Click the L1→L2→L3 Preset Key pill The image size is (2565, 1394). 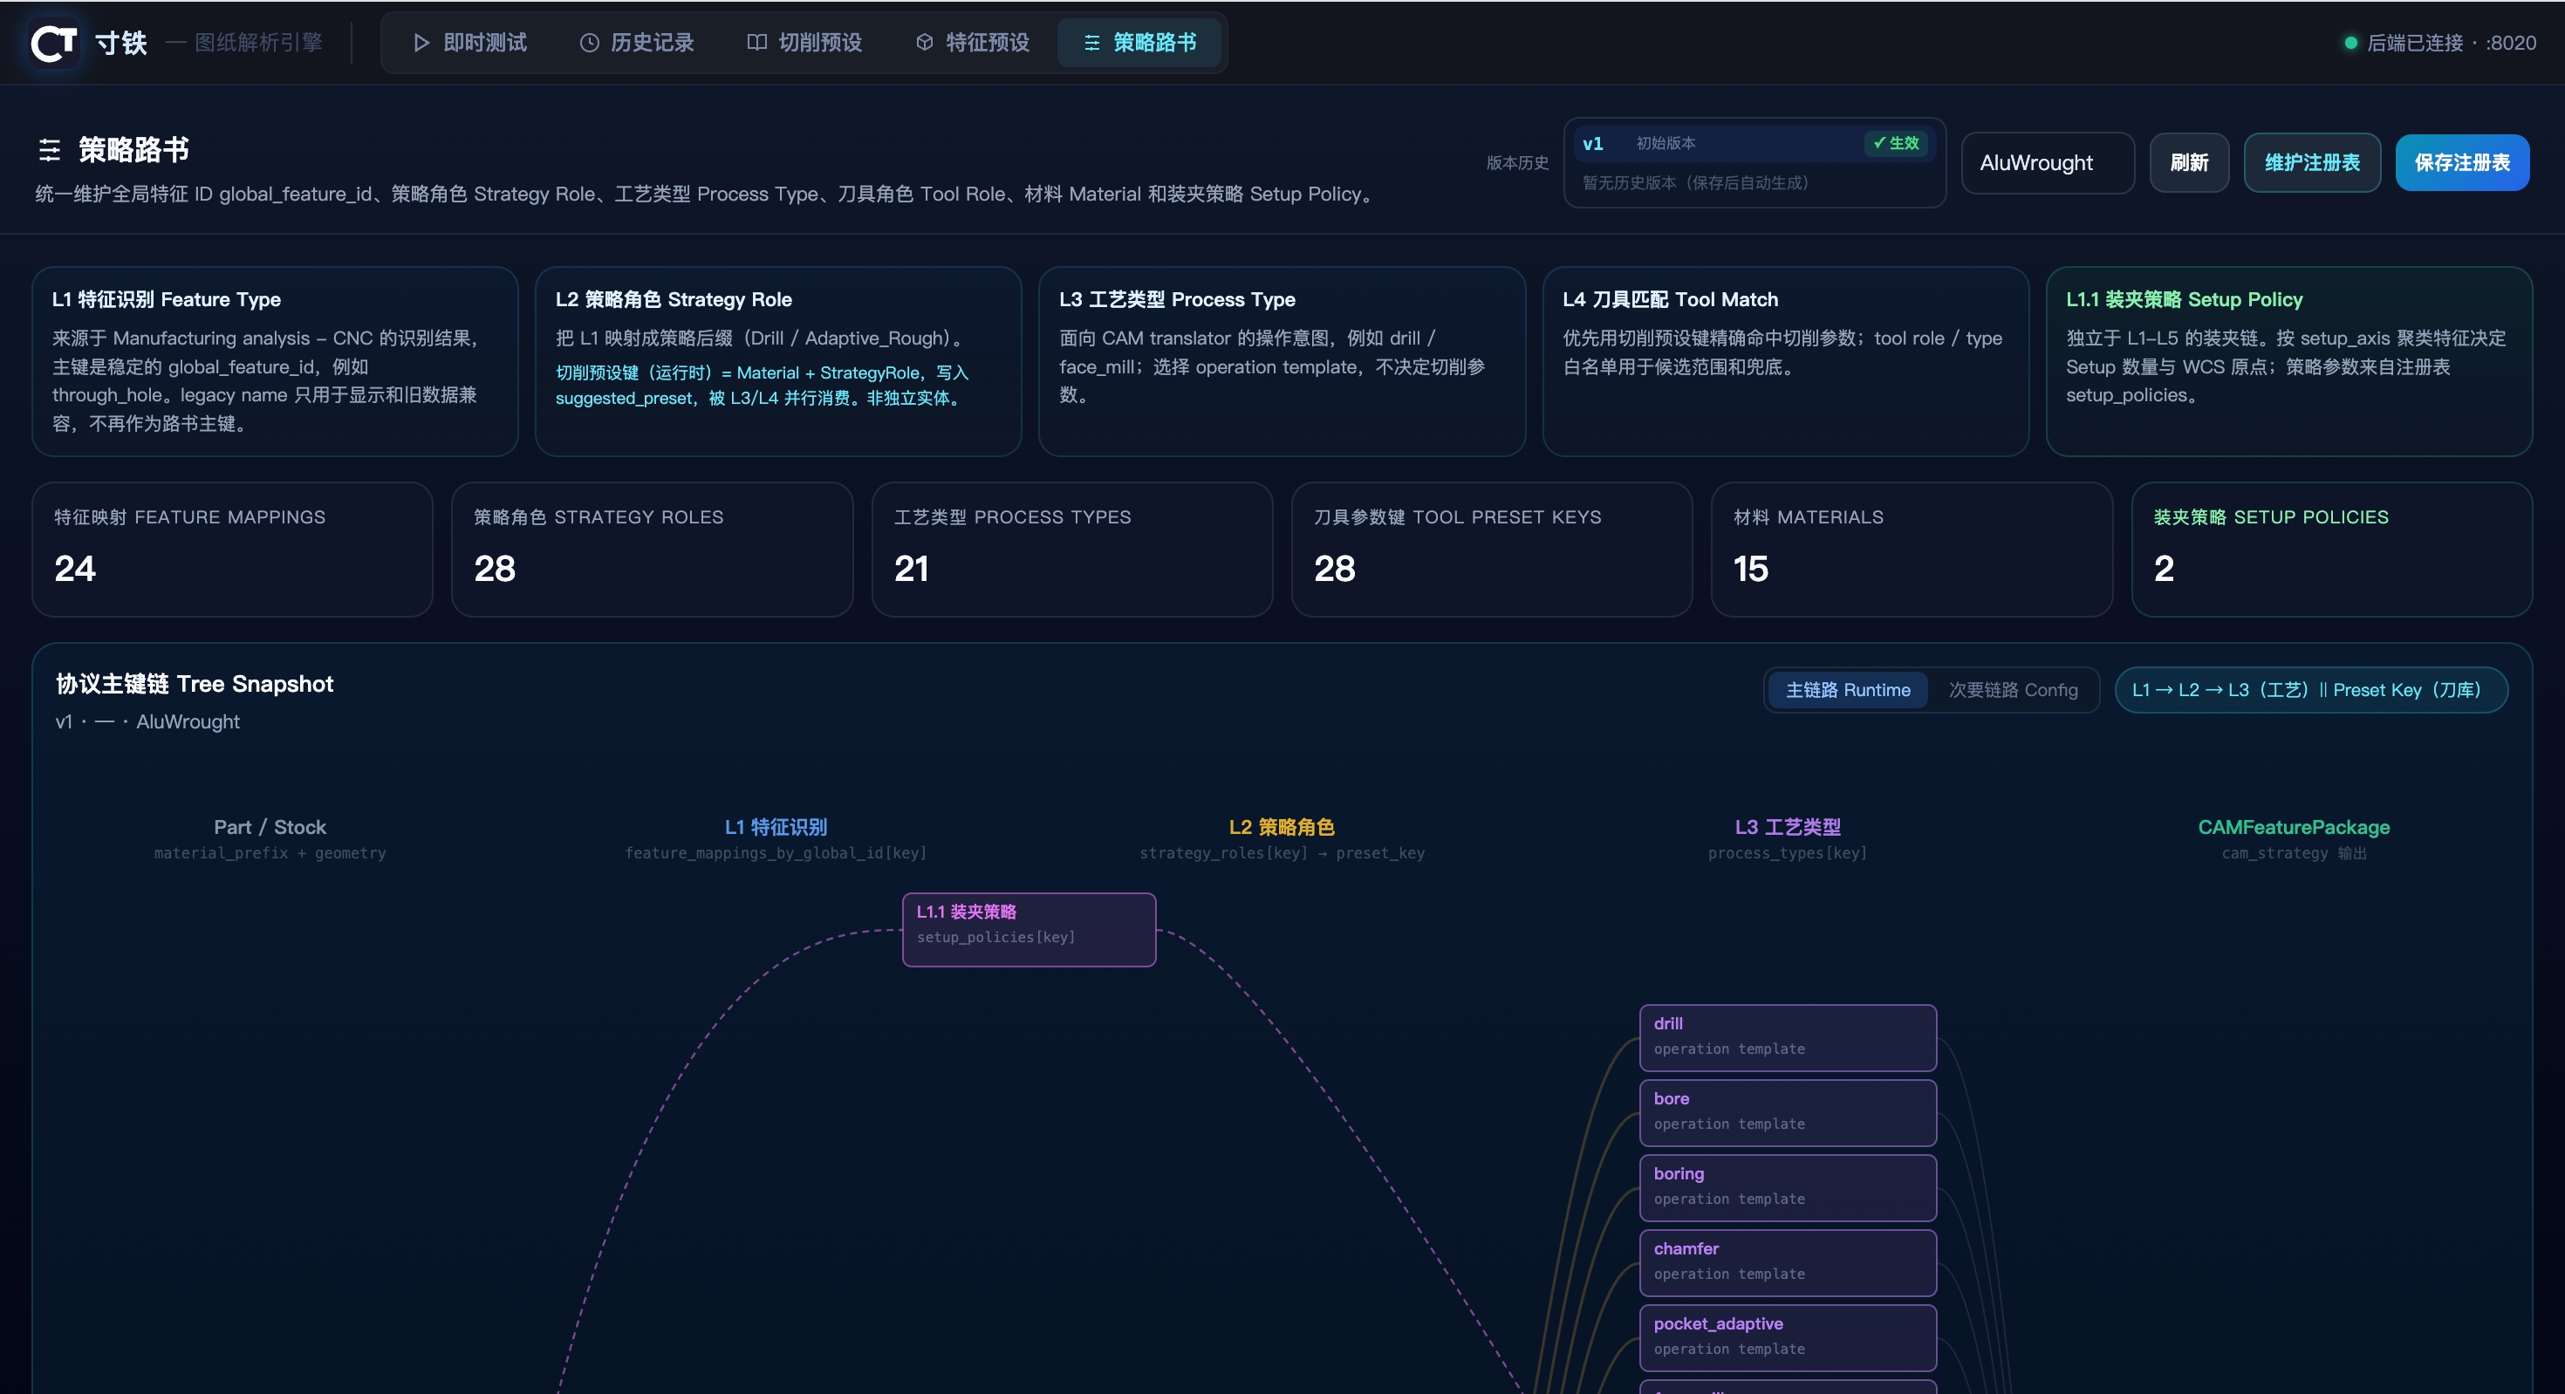tap(2310, 690)
